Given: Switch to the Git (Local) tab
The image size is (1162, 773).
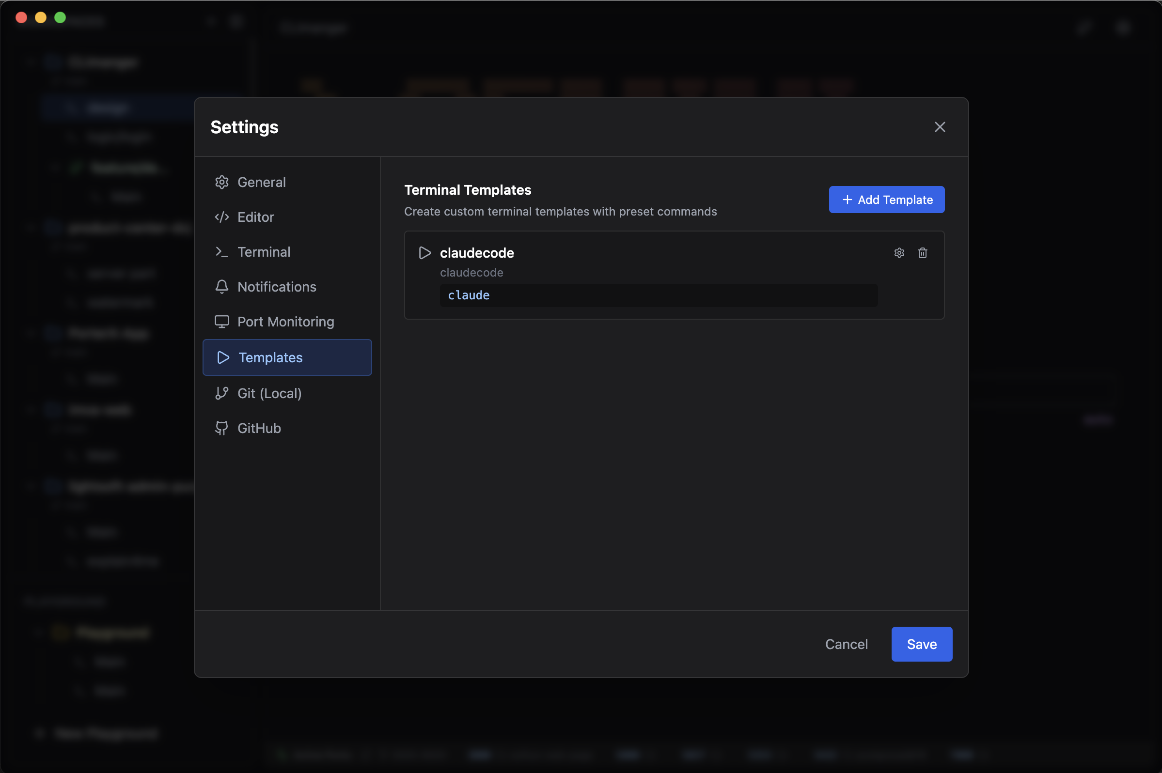Looking at the screenshot, I should (269, 393).
